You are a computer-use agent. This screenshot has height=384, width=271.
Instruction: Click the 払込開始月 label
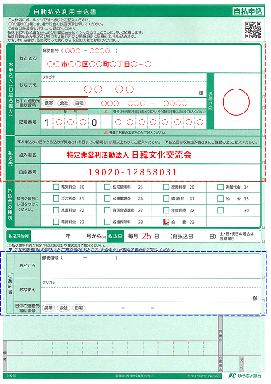click(x=19, y=236)
